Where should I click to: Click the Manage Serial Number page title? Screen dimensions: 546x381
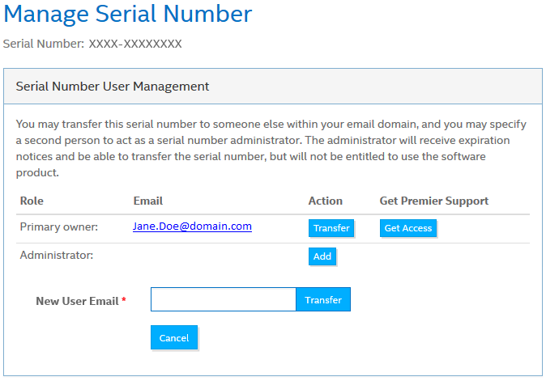[127, 14]
